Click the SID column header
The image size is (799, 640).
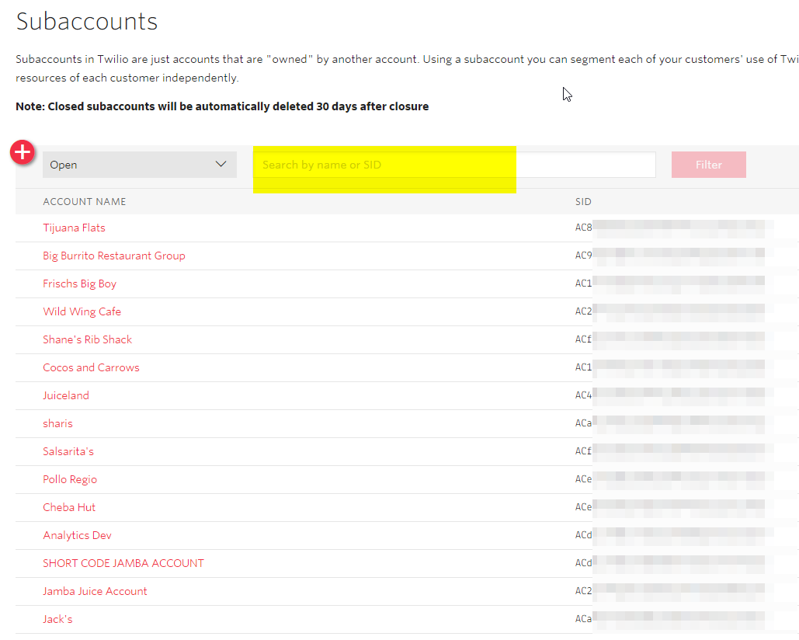pyautogui.click(x=583, y=201)
